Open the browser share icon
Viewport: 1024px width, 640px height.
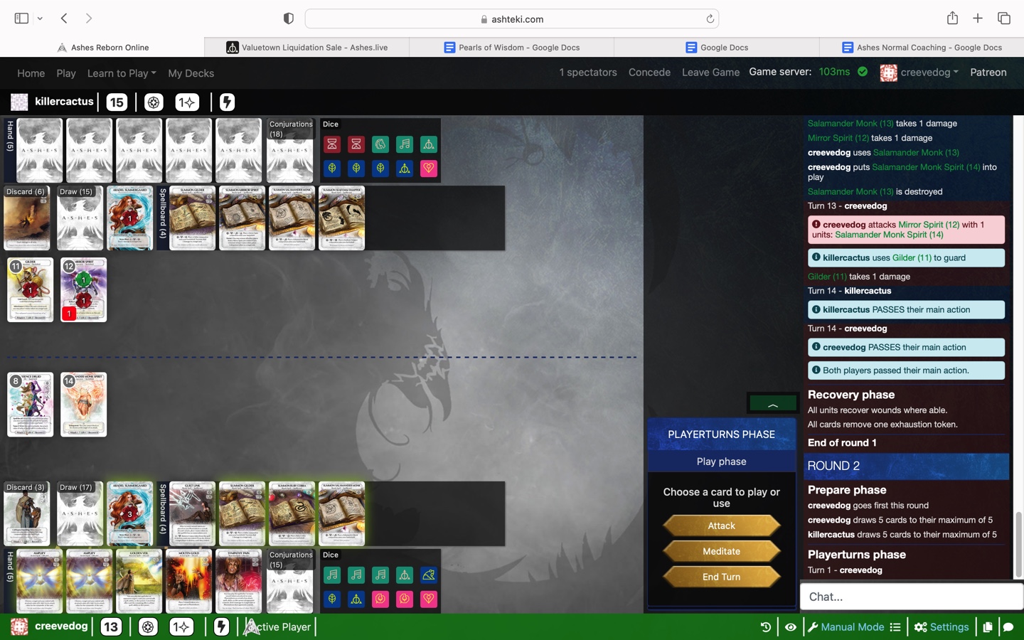(x=952, y=18)
